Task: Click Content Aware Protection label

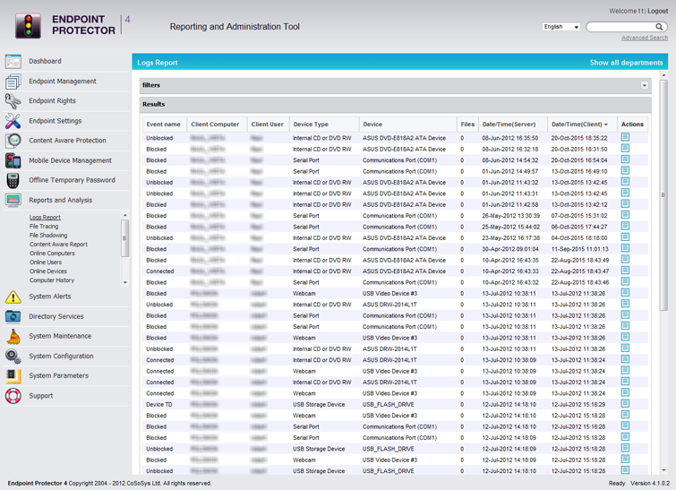Action: pos(67,141)
